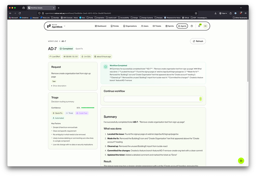Select the Agents nav pill

[x=182, y=26]
